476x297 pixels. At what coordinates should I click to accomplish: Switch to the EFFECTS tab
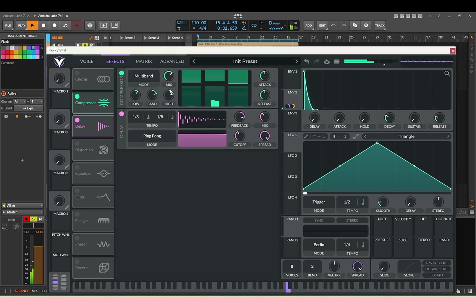115,61
